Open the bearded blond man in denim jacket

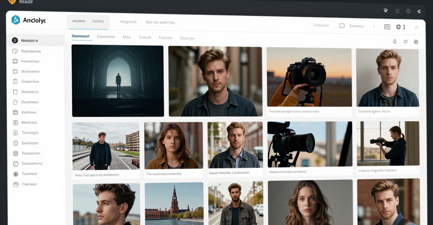235,145
